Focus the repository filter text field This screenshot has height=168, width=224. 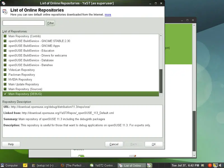tap(24, 23)
